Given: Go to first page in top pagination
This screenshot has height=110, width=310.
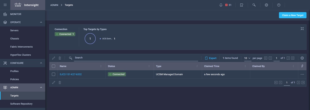Looking at the screenshot, I should point(266,58).
